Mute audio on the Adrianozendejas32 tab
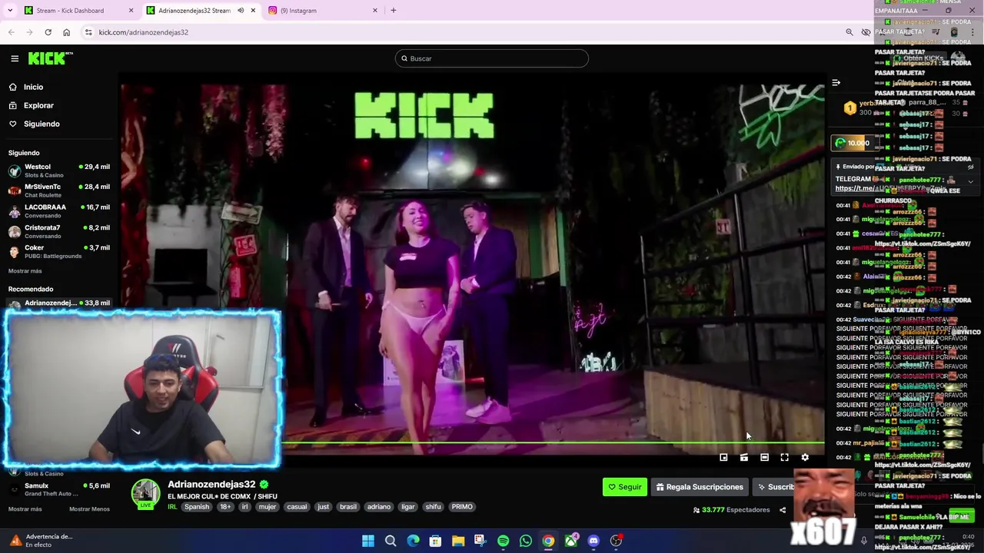This screenshot has width=984, height=553. point(241,10)
